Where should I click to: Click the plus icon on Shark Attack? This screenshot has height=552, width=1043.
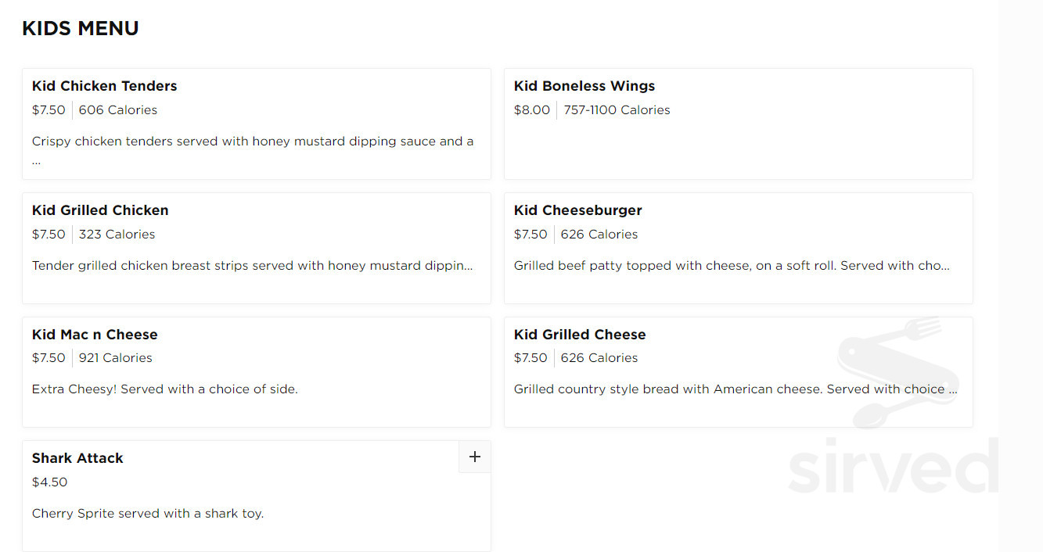point(474,457)
